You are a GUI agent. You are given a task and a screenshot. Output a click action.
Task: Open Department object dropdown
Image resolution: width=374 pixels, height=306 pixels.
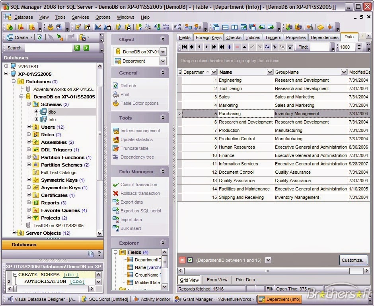point(163,61)
